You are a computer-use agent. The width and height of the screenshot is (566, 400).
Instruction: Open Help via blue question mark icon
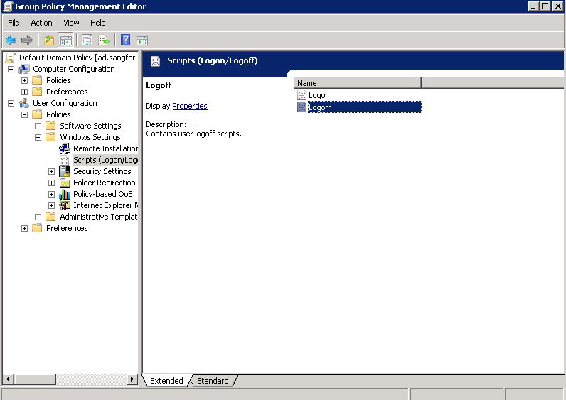[125, 40]
